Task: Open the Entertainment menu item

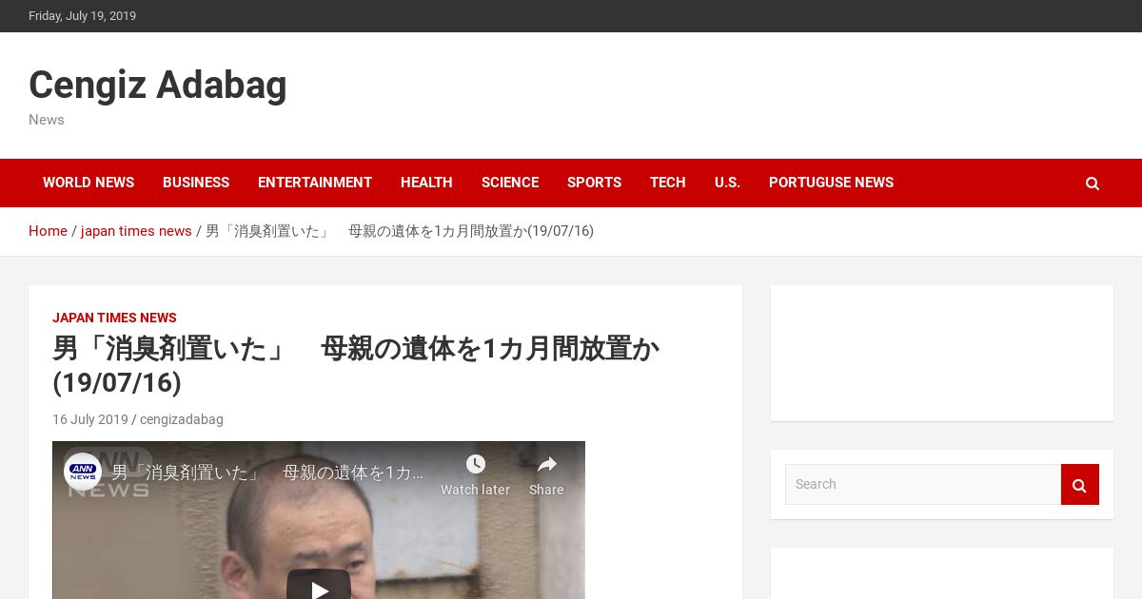Action: 315,183
